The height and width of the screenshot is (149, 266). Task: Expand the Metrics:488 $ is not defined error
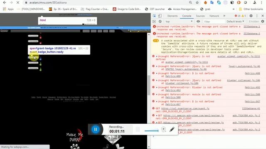tap(157, 74)
